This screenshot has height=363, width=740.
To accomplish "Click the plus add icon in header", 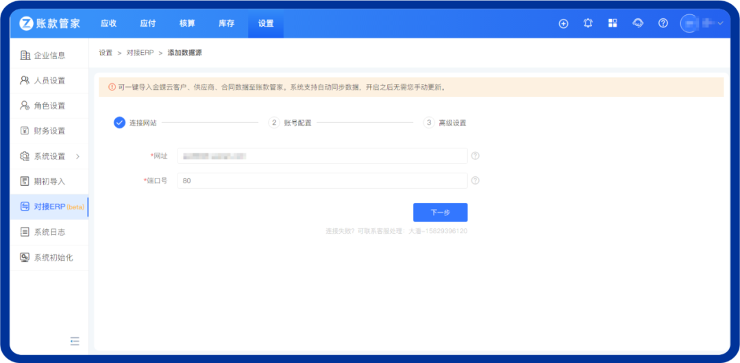I will click(563, 23).
